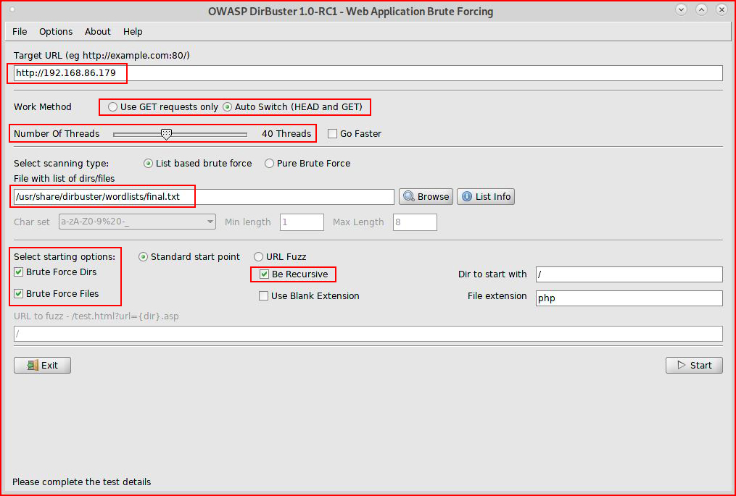Click the Start button
This screenshot has width=736, height=496.
[694, 365]
